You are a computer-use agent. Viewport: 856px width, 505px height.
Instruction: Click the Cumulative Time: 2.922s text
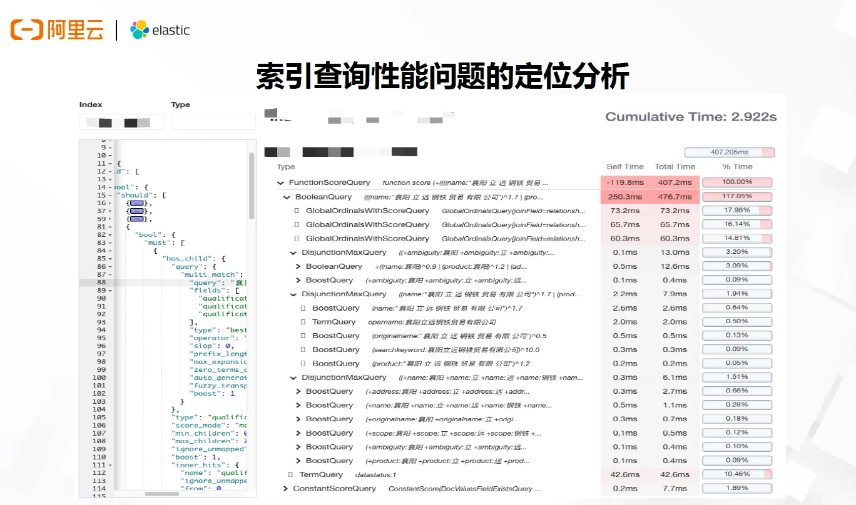(691, 117)
